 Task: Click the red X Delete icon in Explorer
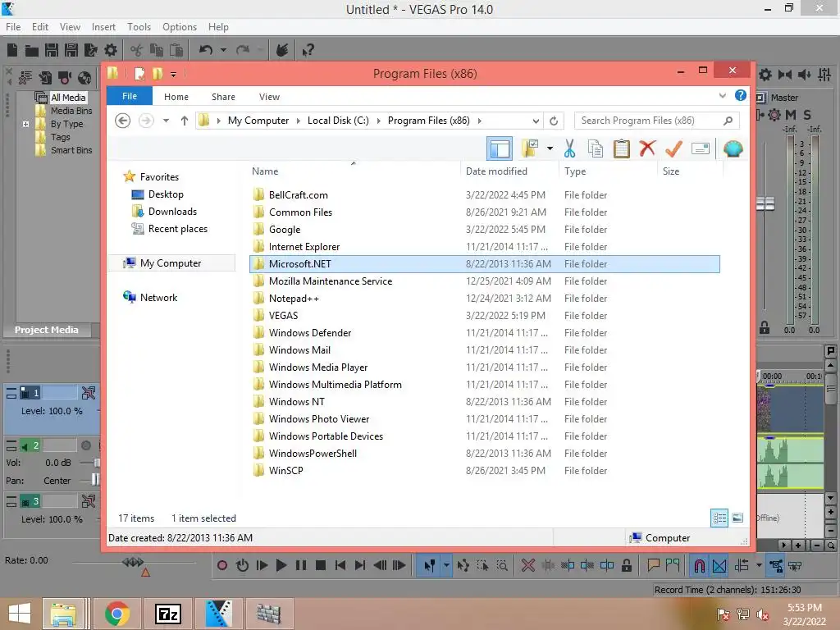tap(648, 148)
